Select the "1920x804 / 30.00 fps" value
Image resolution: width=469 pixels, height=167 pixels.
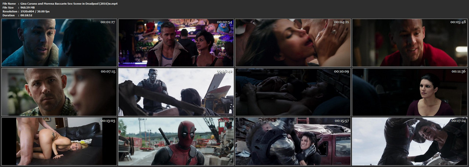click(35, 11)
